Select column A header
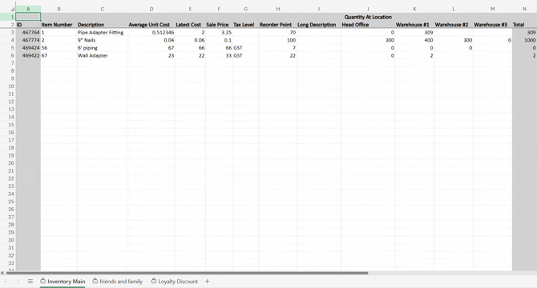The image size is (537, 288). 28,9
